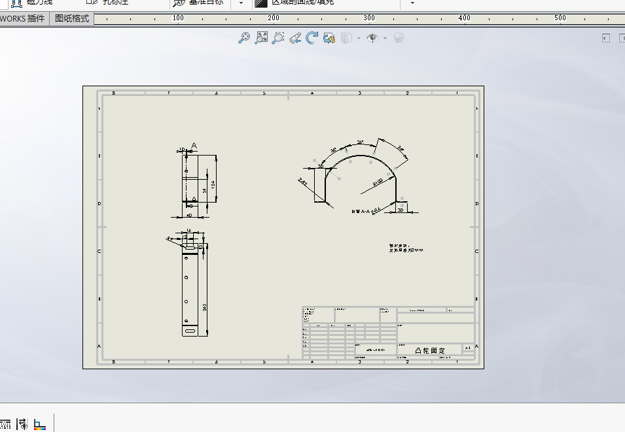Image resolution: width=625 pixels, height=432 pixels.
Task: Click the 3D Drawing View icon
Action: (329, 38)
